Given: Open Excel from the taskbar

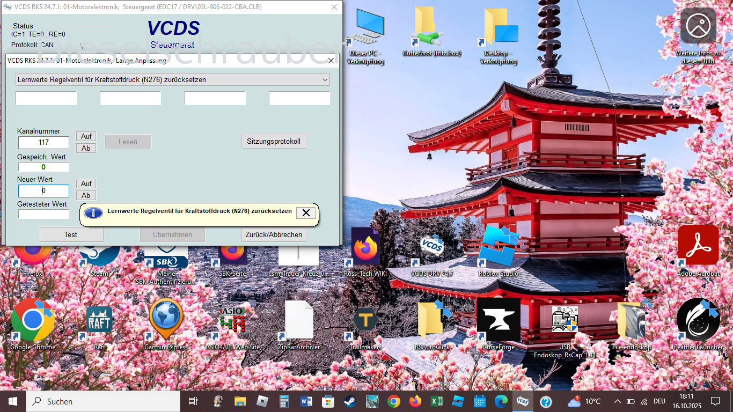Looking at the screenshot, I should (436, 401).
